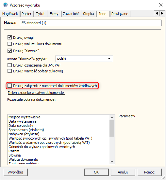166x180 pixels.
Task: Enable Drukuj załącznik z numerami dokumentów źródłowych
Action: pyautogui.click(x=9, y=86)
